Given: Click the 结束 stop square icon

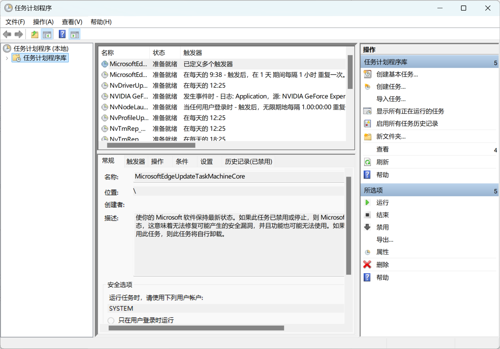Looking at the screenshot, I should (367, 215).
